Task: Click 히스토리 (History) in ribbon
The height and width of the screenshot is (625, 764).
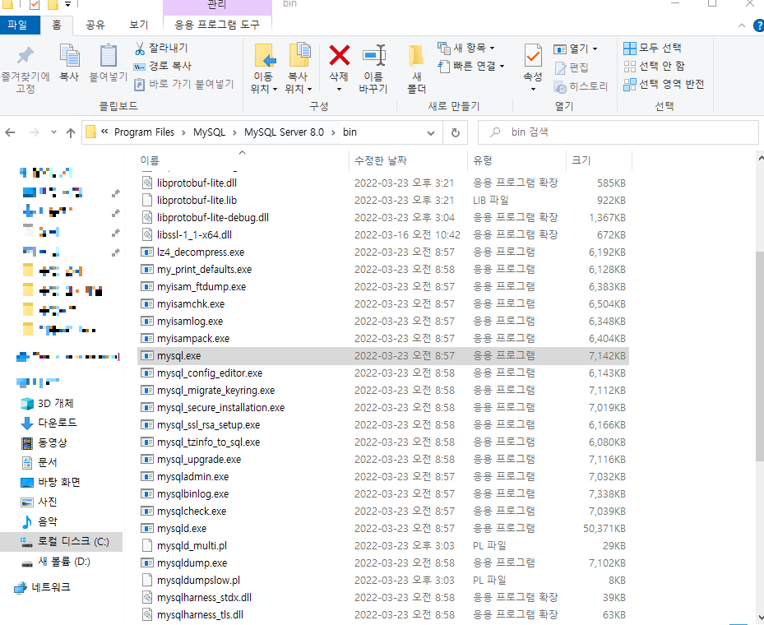Action: point(581,86)
